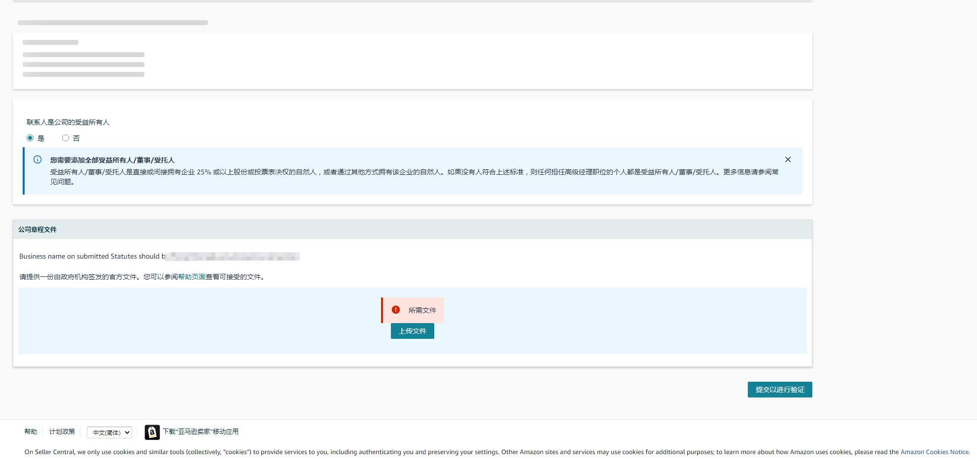This screenshot has height=461, width=977.
Task: Open the 计划政策 footer link
Action: (62, 431)
